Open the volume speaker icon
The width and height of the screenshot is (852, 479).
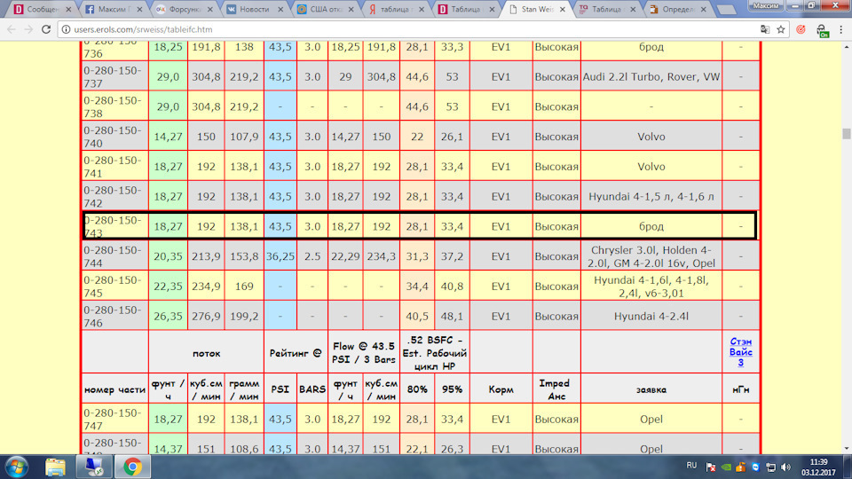point(785,467)
